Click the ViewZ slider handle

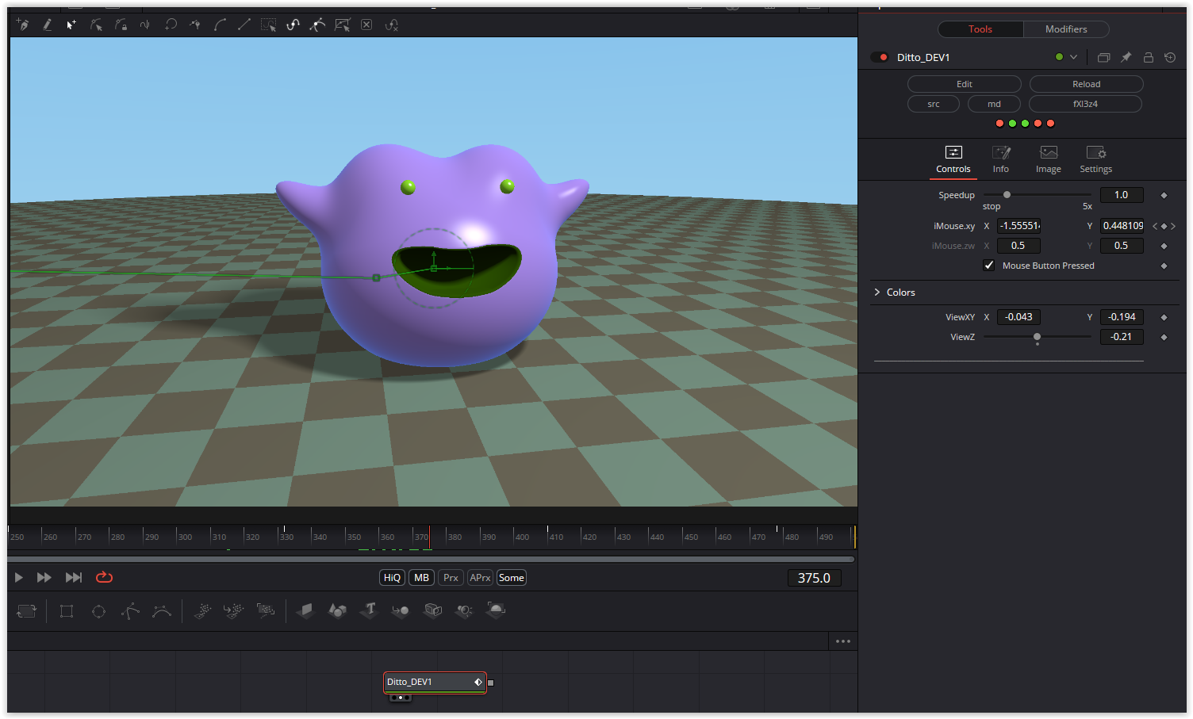tap(1037, 337)
